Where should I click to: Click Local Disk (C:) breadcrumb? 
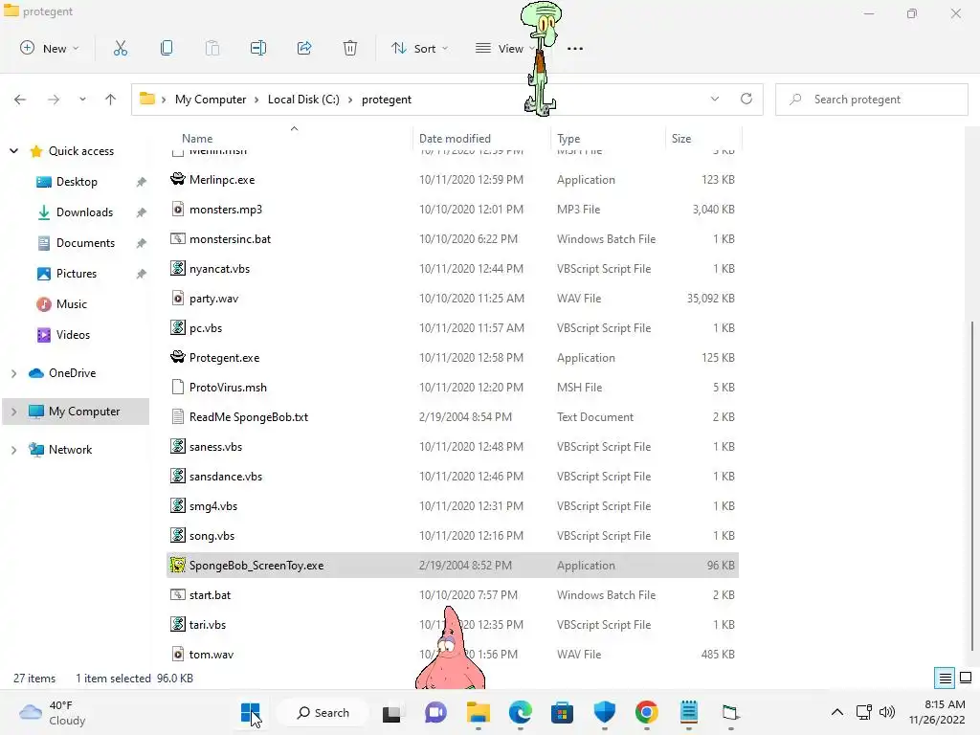303,100
